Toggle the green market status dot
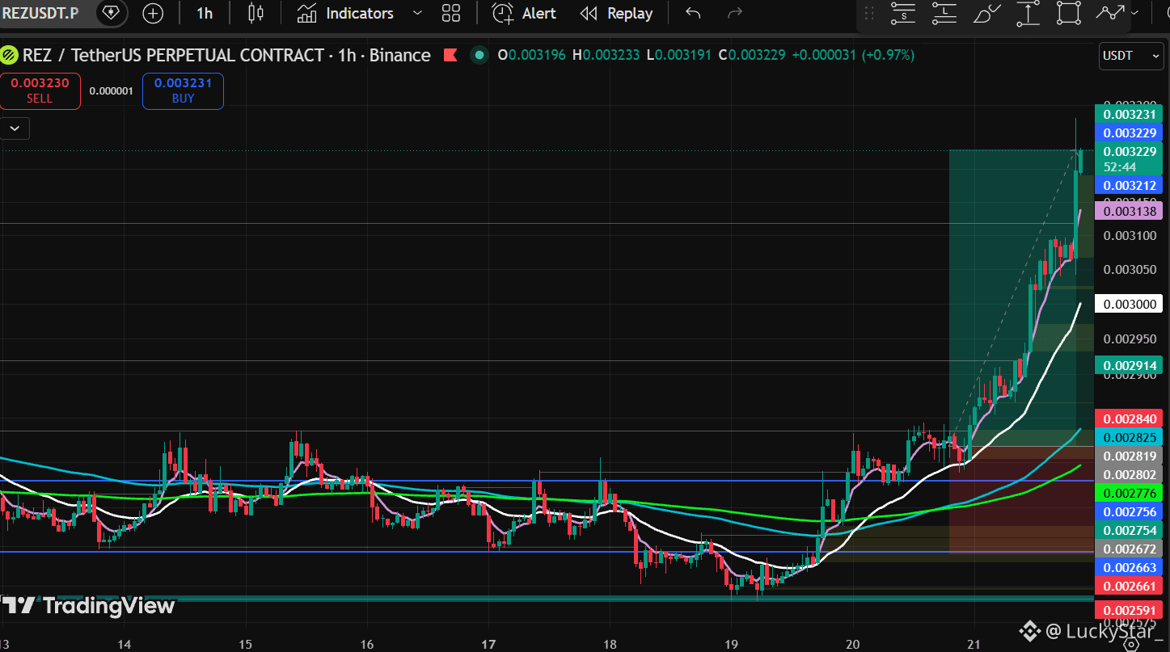This screenshot has width=1170, height=652. tap(479, 56)
